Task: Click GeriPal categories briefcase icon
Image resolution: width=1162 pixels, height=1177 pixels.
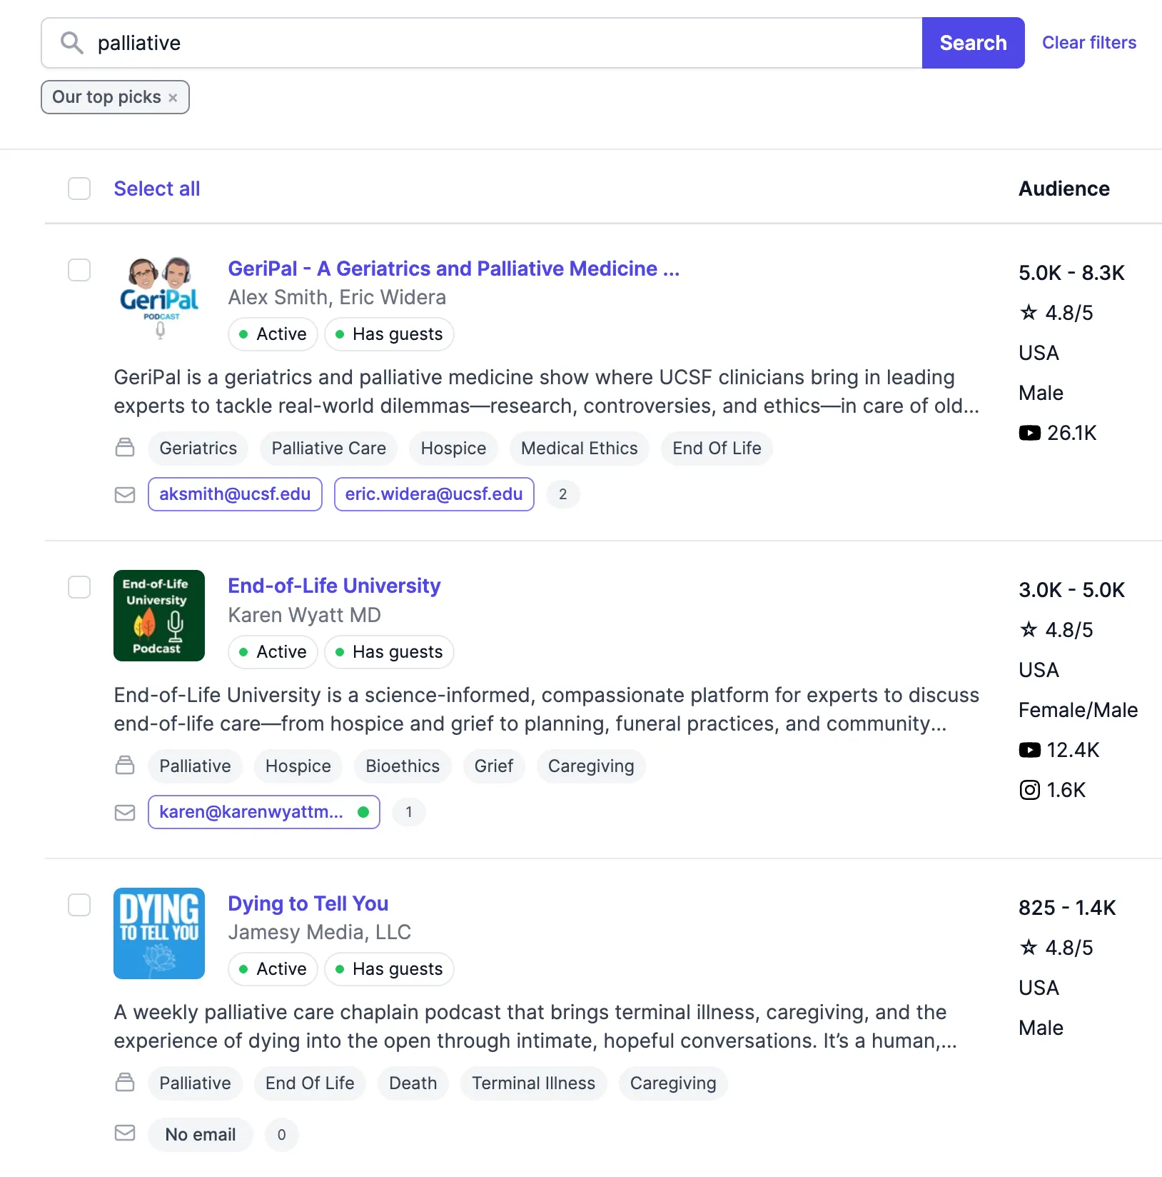Action: point(125,448)
